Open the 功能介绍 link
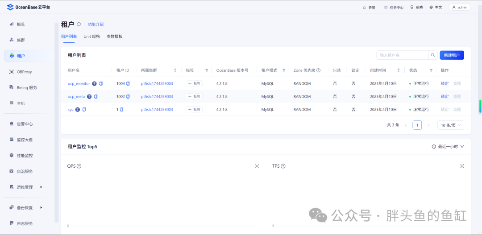 click(x=96, y=24)
